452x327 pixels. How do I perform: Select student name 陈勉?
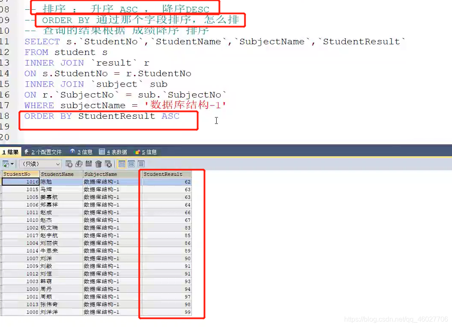coord(61,182)
